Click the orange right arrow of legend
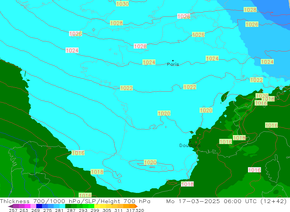This screenshot has height=212, width=290. click(x=136, y=206)
